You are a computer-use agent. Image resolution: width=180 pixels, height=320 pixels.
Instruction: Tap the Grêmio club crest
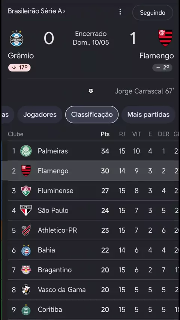16,38
